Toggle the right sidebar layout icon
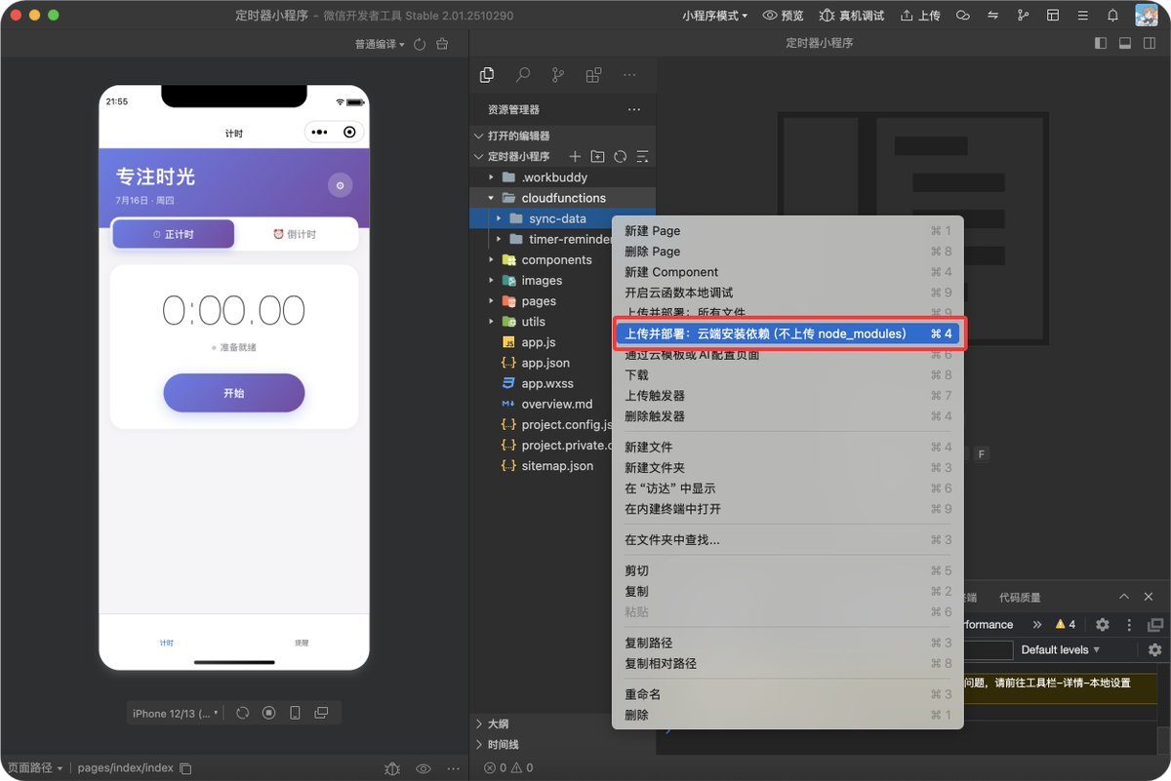Image resolution: width=1171 pixels, height=781 pixels. [1149, 43]
